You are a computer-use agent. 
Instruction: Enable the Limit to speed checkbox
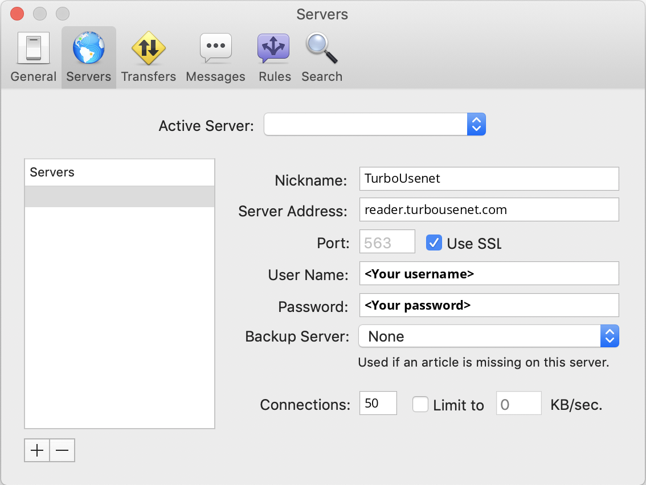click(x=420, y=405)
